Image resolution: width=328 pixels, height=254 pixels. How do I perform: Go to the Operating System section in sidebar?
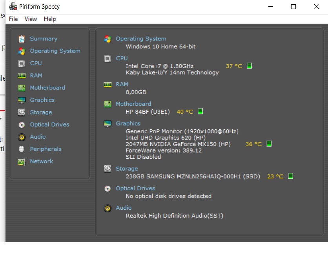(x=55, y=51)
